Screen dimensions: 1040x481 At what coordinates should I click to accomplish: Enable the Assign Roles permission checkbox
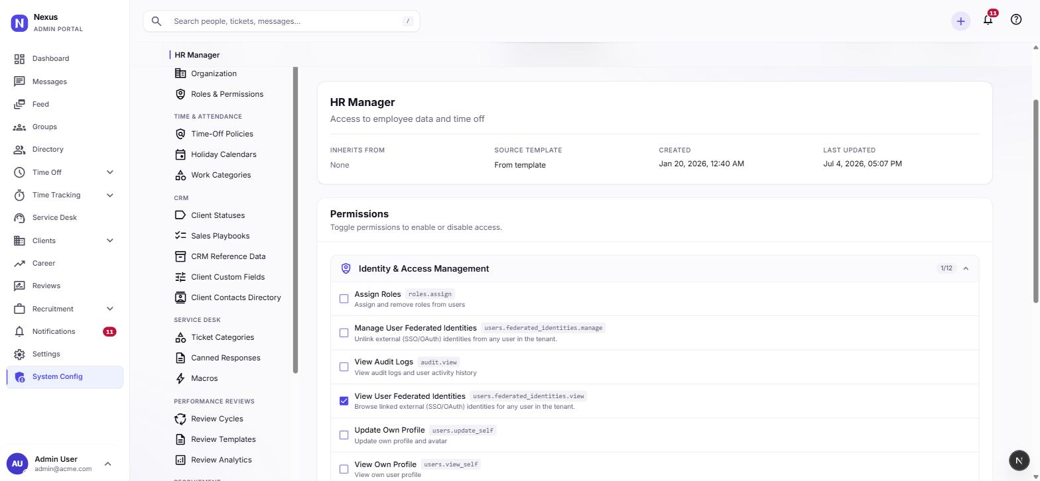[344, 299]
